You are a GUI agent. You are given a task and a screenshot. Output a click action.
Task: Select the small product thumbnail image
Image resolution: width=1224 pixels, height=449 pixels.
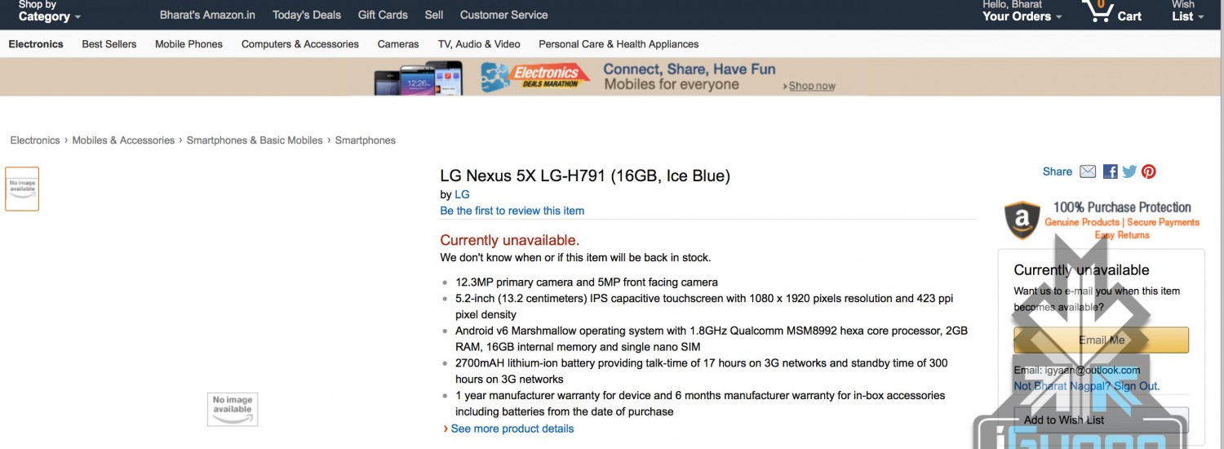click(22, 189)
